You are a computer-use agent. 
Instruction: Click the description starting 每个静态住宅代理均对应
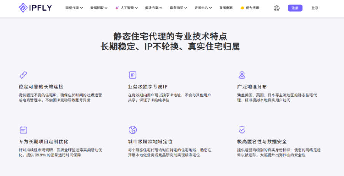(x=170, y=152)
